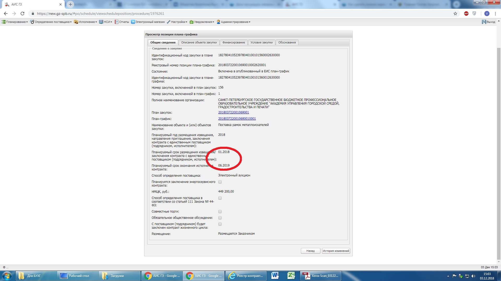Click the История изменений button

pos(336,251)
